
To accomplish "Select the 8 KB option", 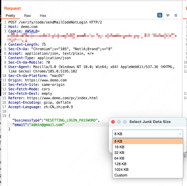I will pos(147,141).
